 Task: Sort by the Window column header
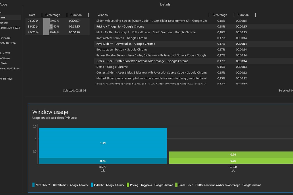click(x=103, y=15)
